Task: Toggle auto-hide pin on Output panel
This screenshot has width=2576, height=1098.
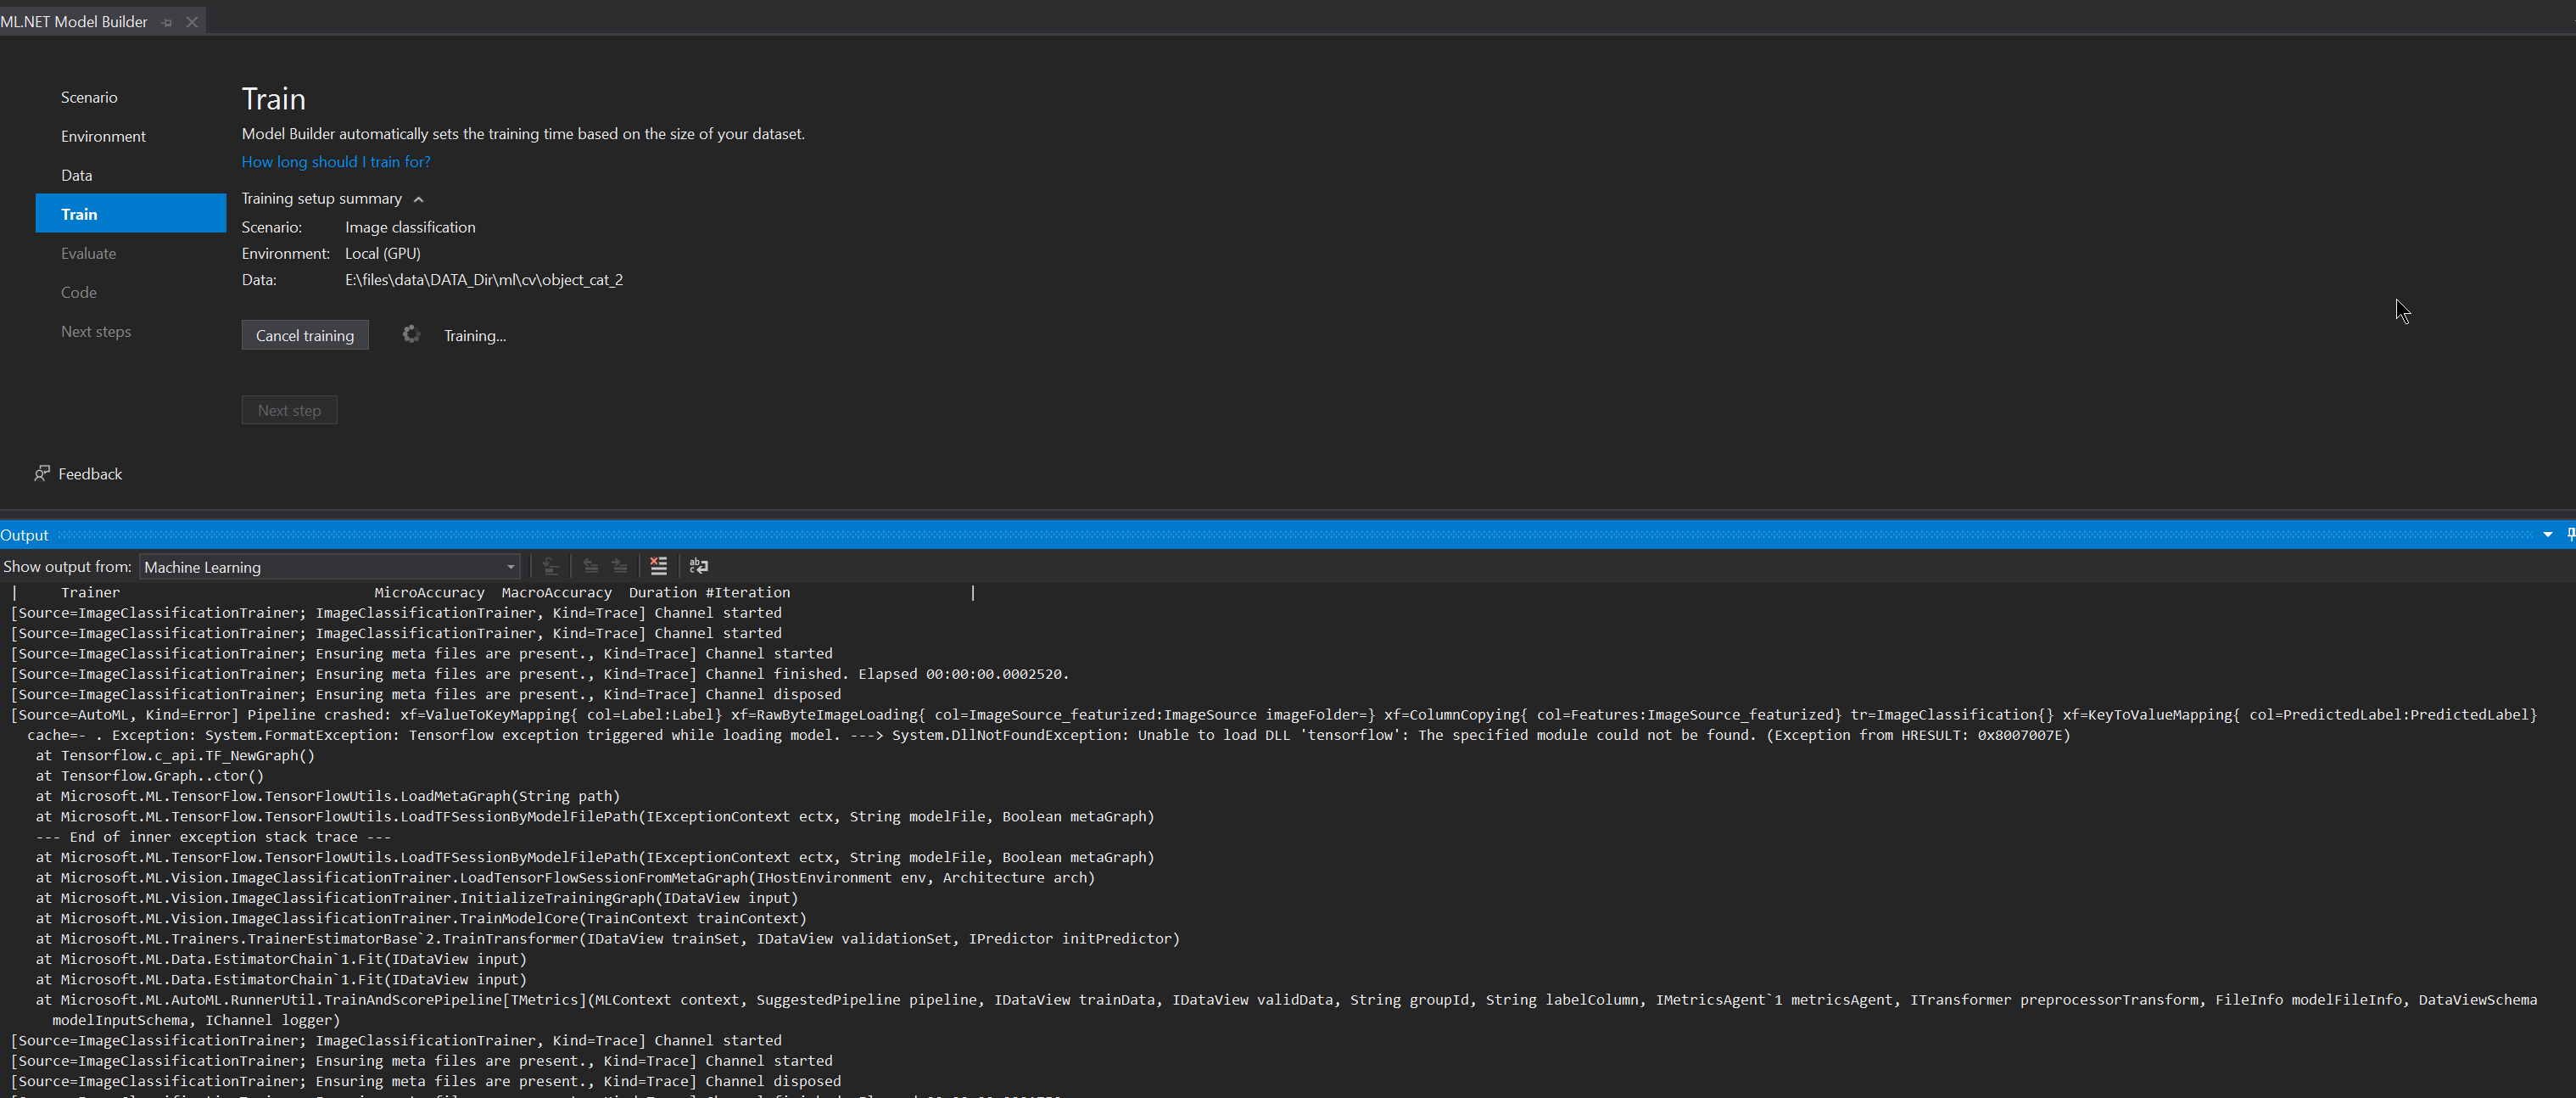Action: [2570, 534]
